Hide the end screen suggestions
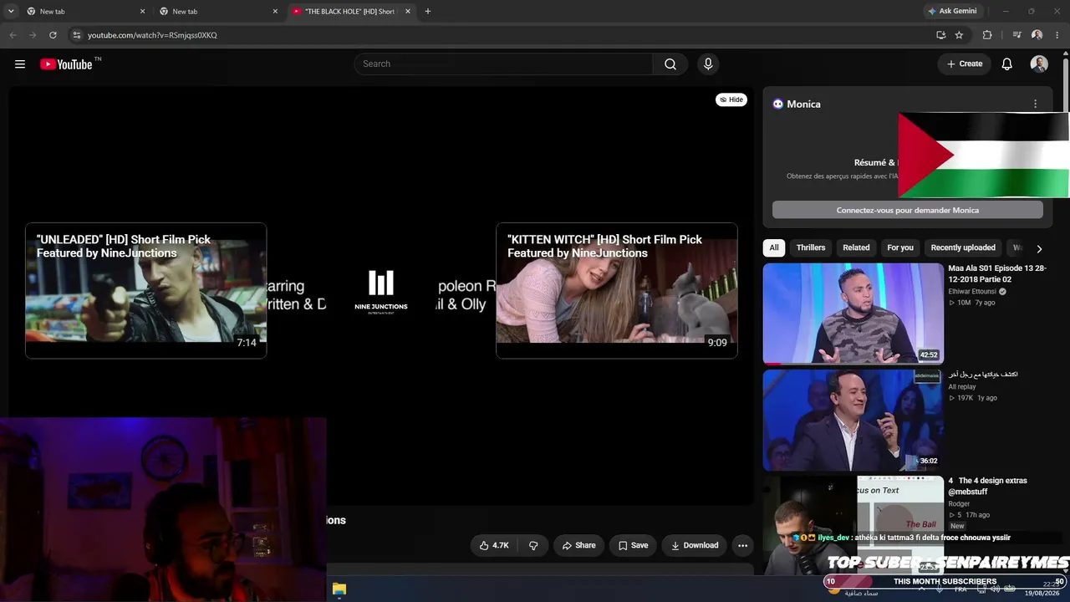The height and width of the screenshot is (602, 1070). click(x=731, y=99)
